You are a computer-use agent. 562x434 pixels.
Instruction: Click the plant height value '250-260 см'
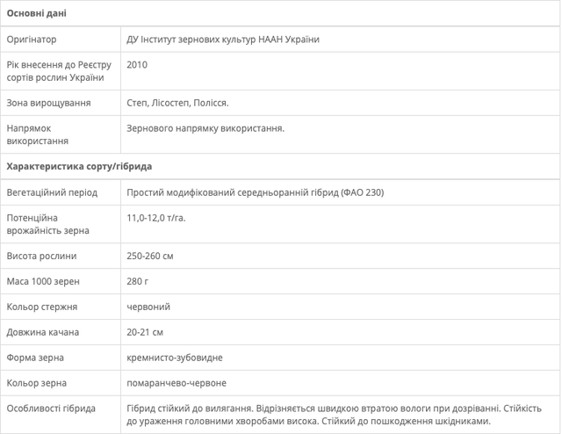[x=150, y=257]
